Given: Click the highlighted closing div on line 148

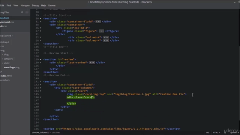Looking at the screenshot, I should click(x=71, y=103).
